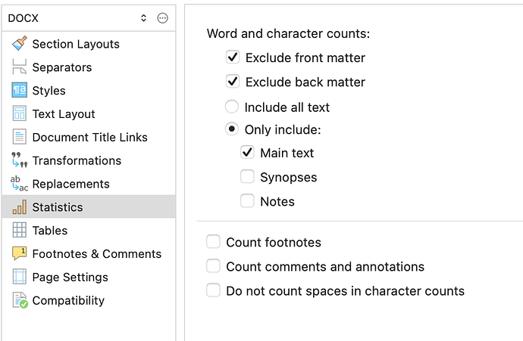
Task: Uncheck Exclude back matter
Action: (233, 82)
